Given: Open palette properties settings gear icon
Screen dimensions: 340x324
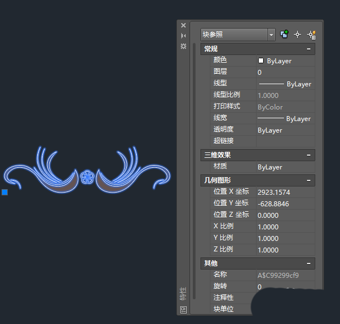Looking at the screenshot, I should click(183, 46).
